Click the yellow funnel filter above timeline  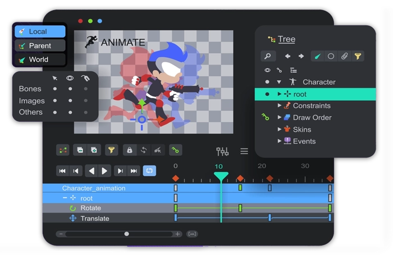coord(111,150)
